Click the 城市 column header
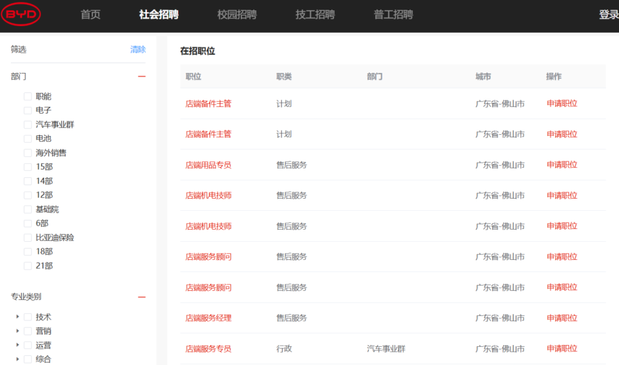This screenshot has height=365, width=619. [x=483, y=77]
